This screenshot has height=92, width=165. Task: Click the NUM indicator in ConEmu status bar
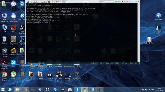tap(107, 63)
